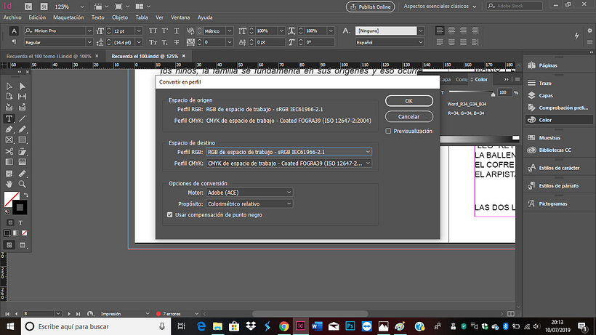Select the Line tool
The height and width of the screenshot is (335, 596).
coord(22,118)
